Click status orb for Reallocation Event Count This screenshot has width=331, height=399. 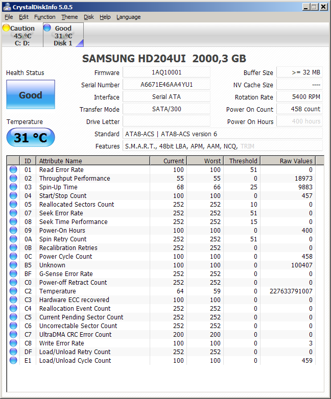(13, 308)
